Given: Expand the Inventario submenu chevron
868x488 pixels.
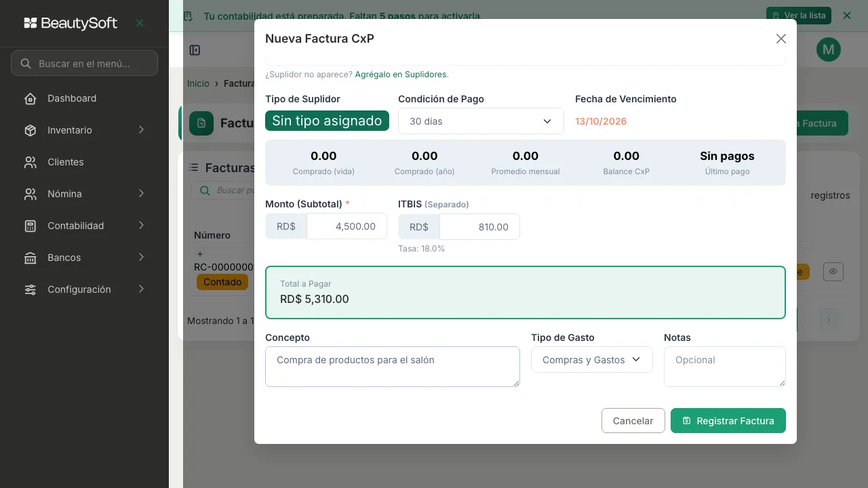Looking at the screenshot, I should click(x=141, y=129).
